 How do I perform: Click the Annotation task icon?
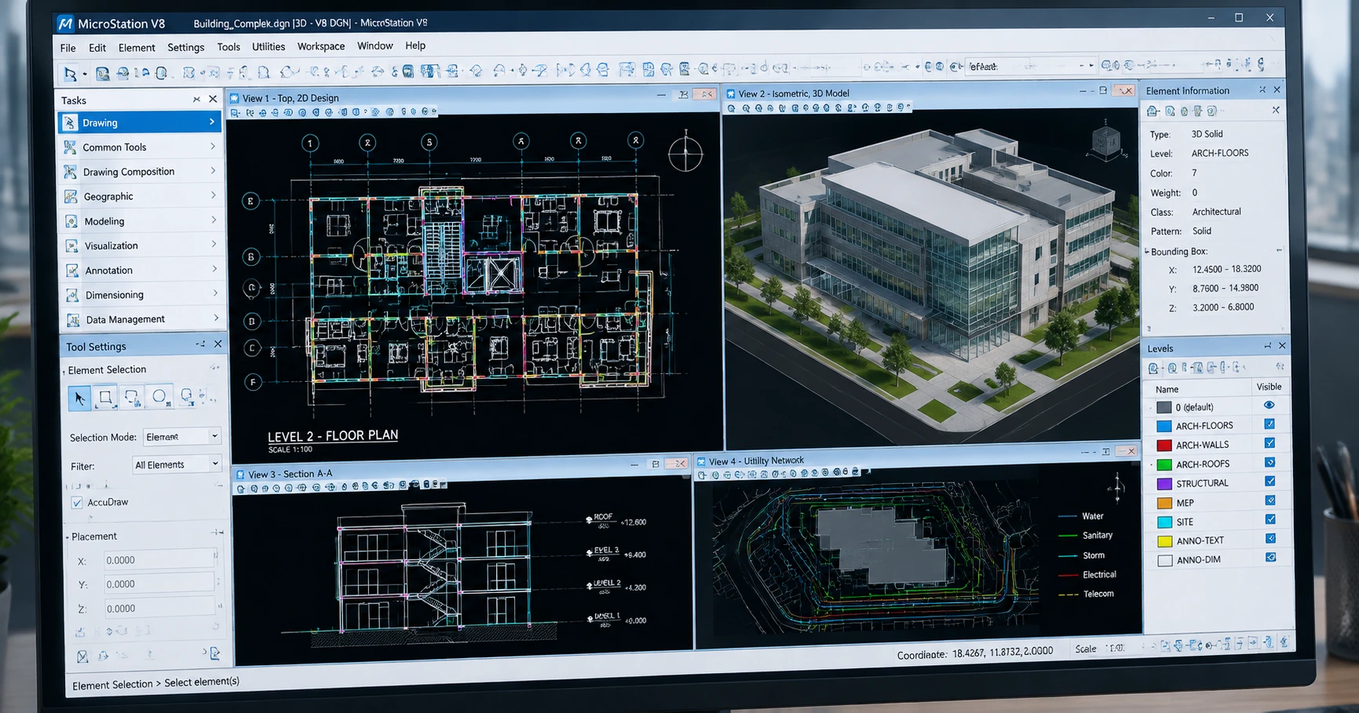72,271
